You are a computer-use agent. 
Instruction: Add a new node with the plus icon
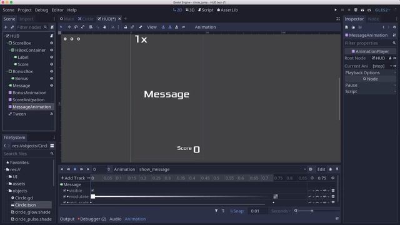(6, 27)
